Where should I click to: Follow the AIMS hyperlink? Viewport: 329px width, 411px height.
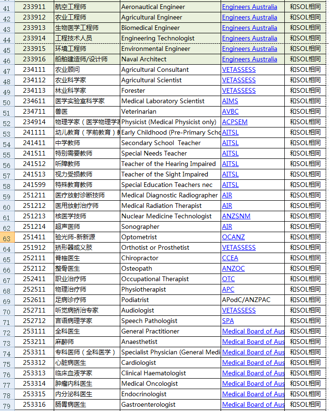click(230, 101)
